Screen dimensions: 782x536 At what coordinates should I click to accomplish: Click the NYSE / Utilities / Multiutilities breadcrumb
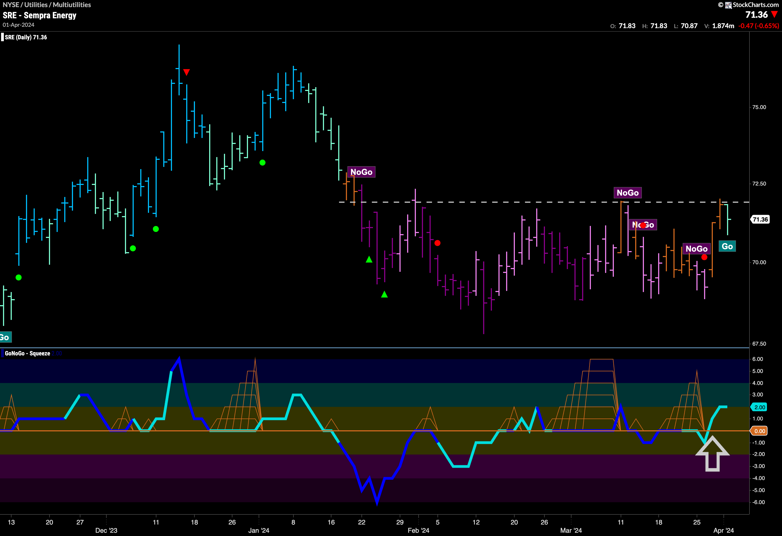click(x=47, y=5)
